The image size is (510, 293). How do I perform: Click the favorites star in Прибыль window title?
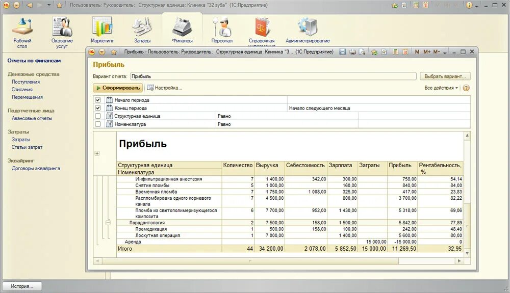tap(114, 51)
